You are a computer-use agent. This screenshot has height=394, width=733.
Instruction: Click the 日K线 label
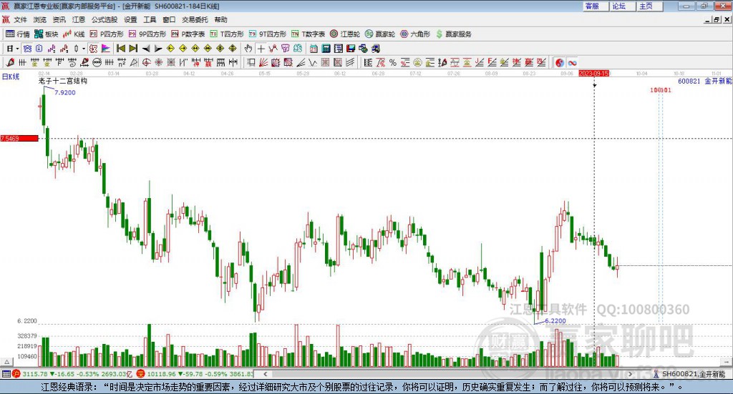pyautogui.click(x=10, y=77)
